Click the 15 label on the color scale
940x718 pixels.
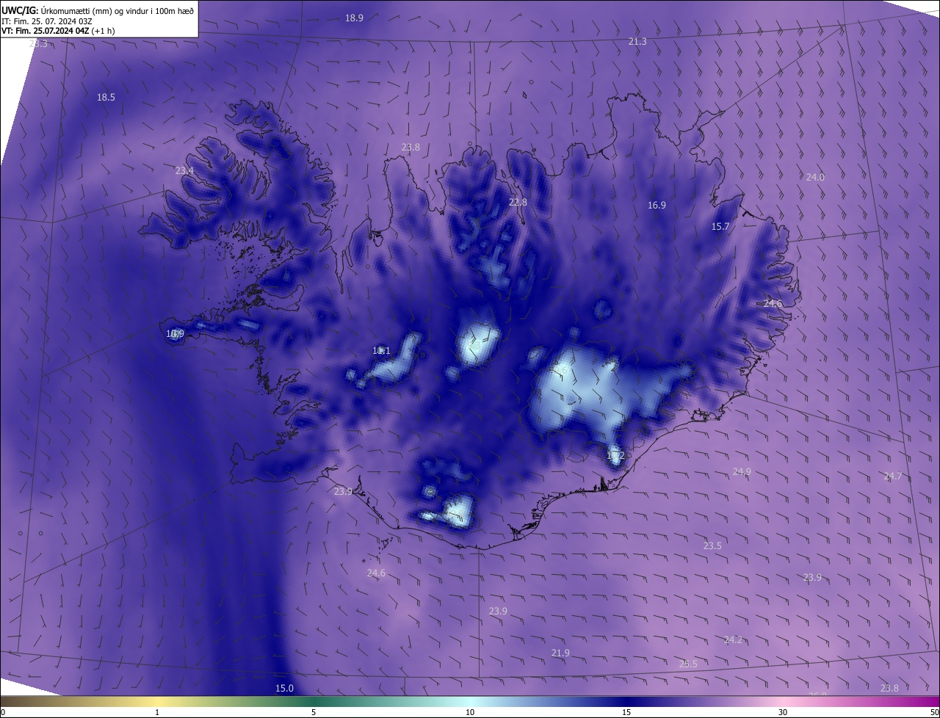tap(626, 712)
